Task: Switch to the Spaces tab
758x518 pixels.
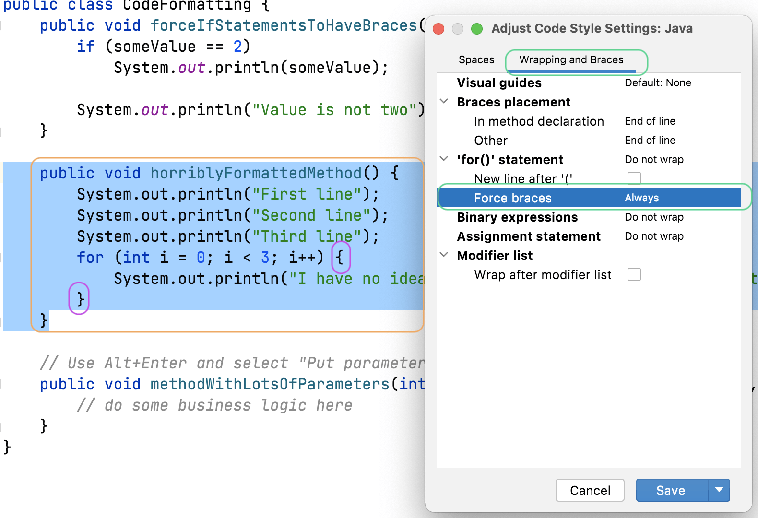Action: point(476,60)
